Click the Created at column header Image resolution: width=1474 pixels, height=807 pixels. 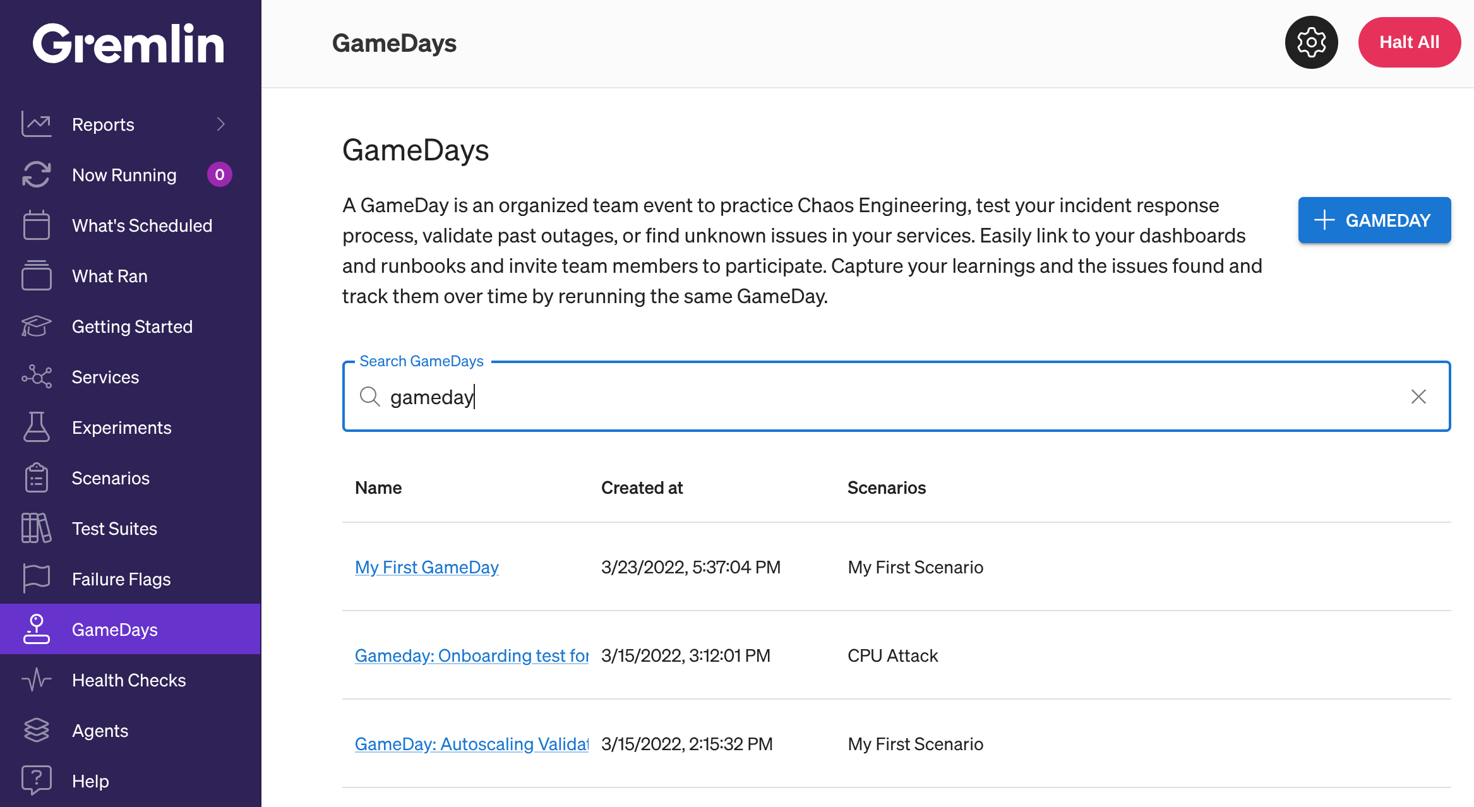[x=642, y=487]
